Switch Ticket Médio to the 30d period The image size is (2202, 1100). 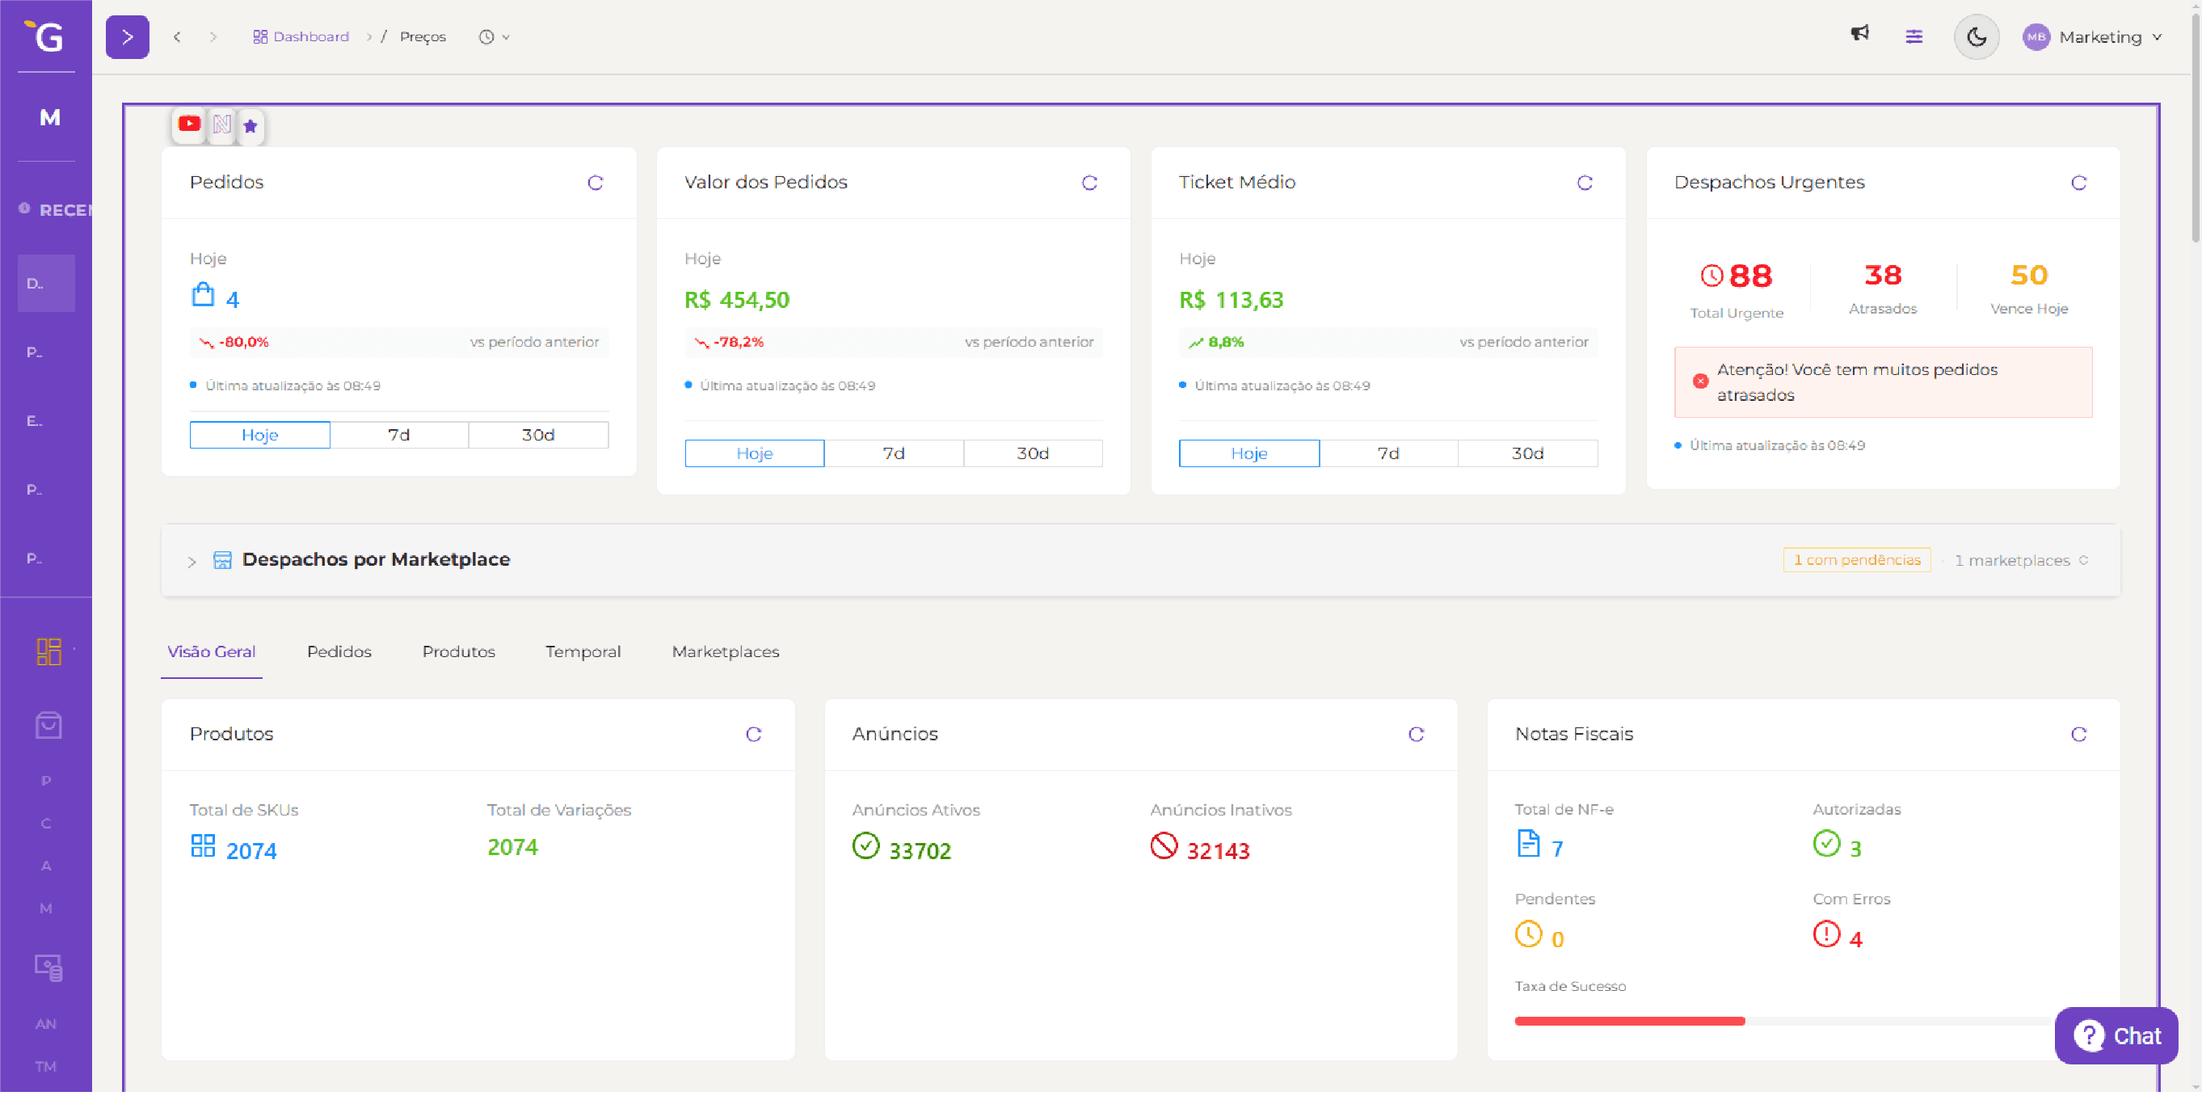click(x=1527, y=453)
